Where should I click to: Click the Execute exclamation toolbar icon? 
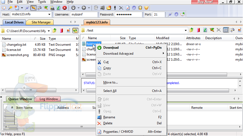tap(115, 8)
